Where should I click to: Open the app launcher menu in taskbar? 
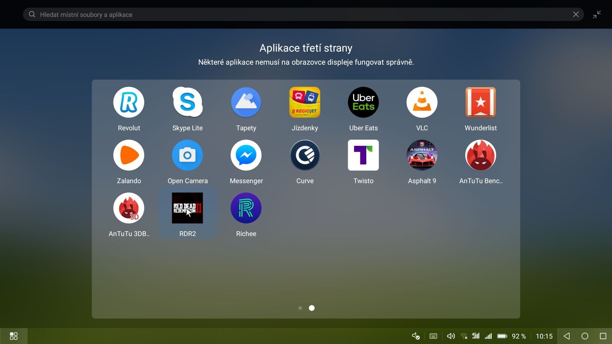[13, 336]
